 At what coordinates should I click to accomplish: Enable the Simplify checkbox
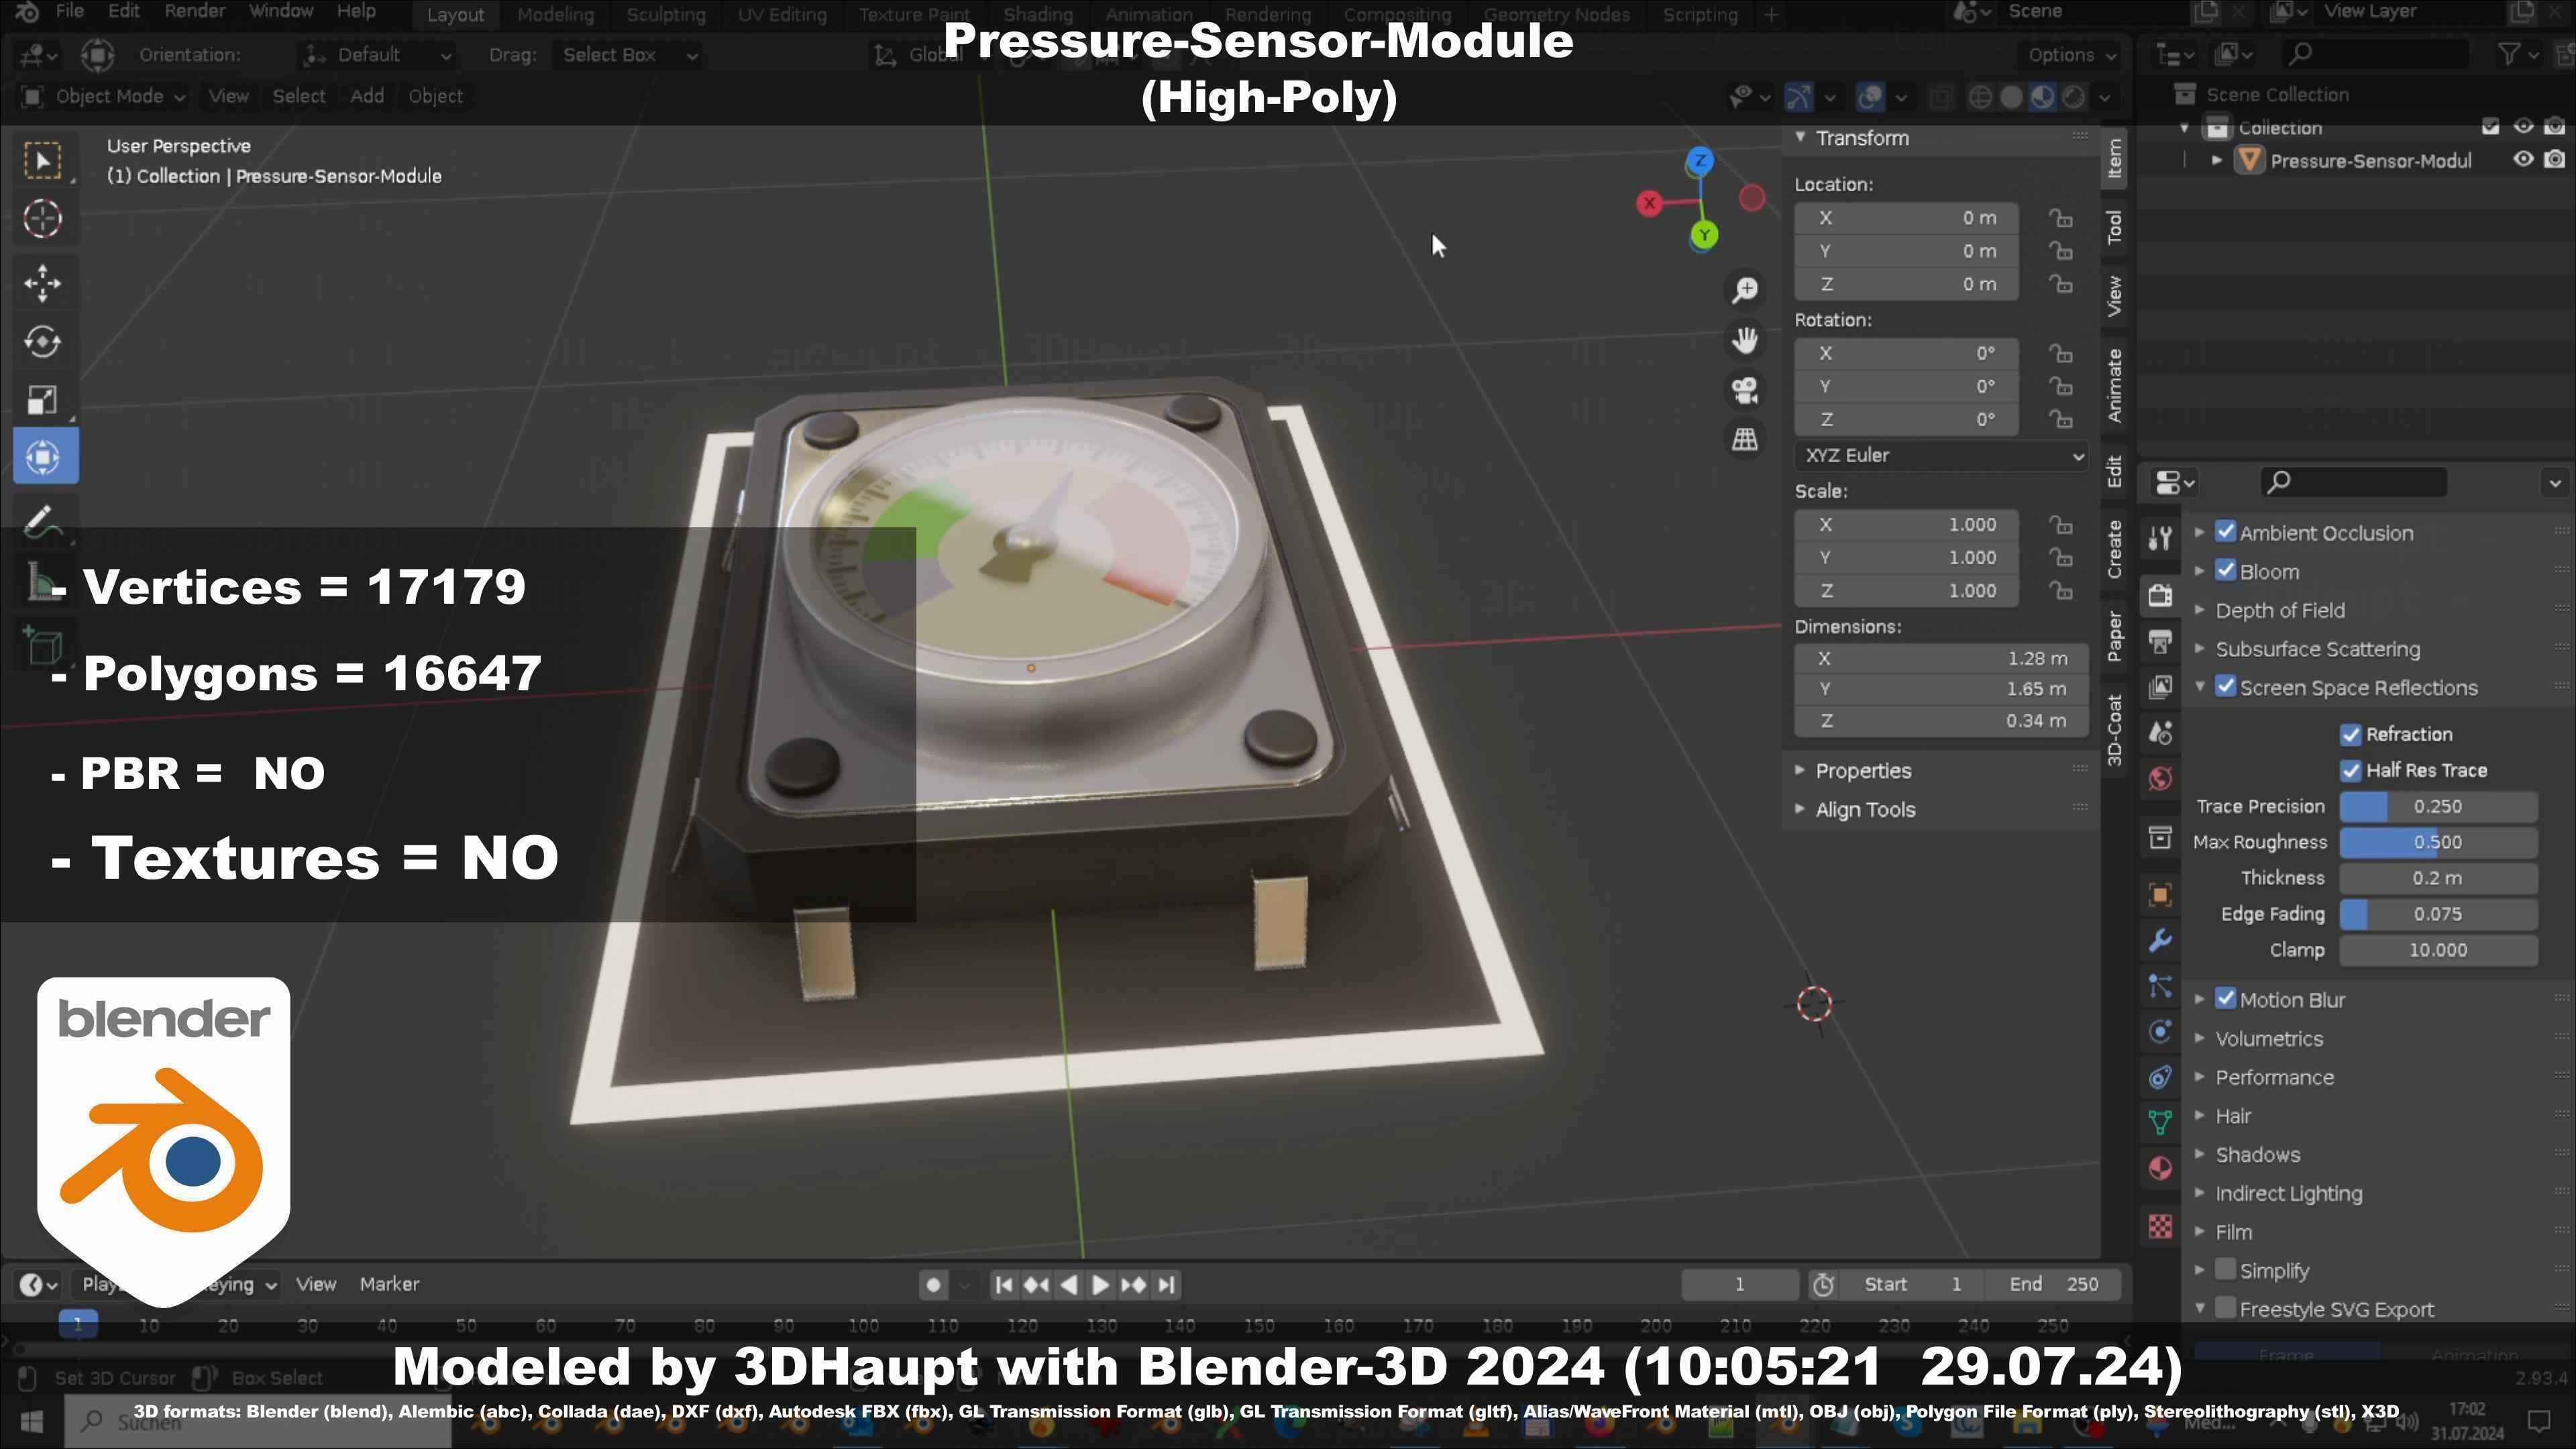coord(2226,1270)
